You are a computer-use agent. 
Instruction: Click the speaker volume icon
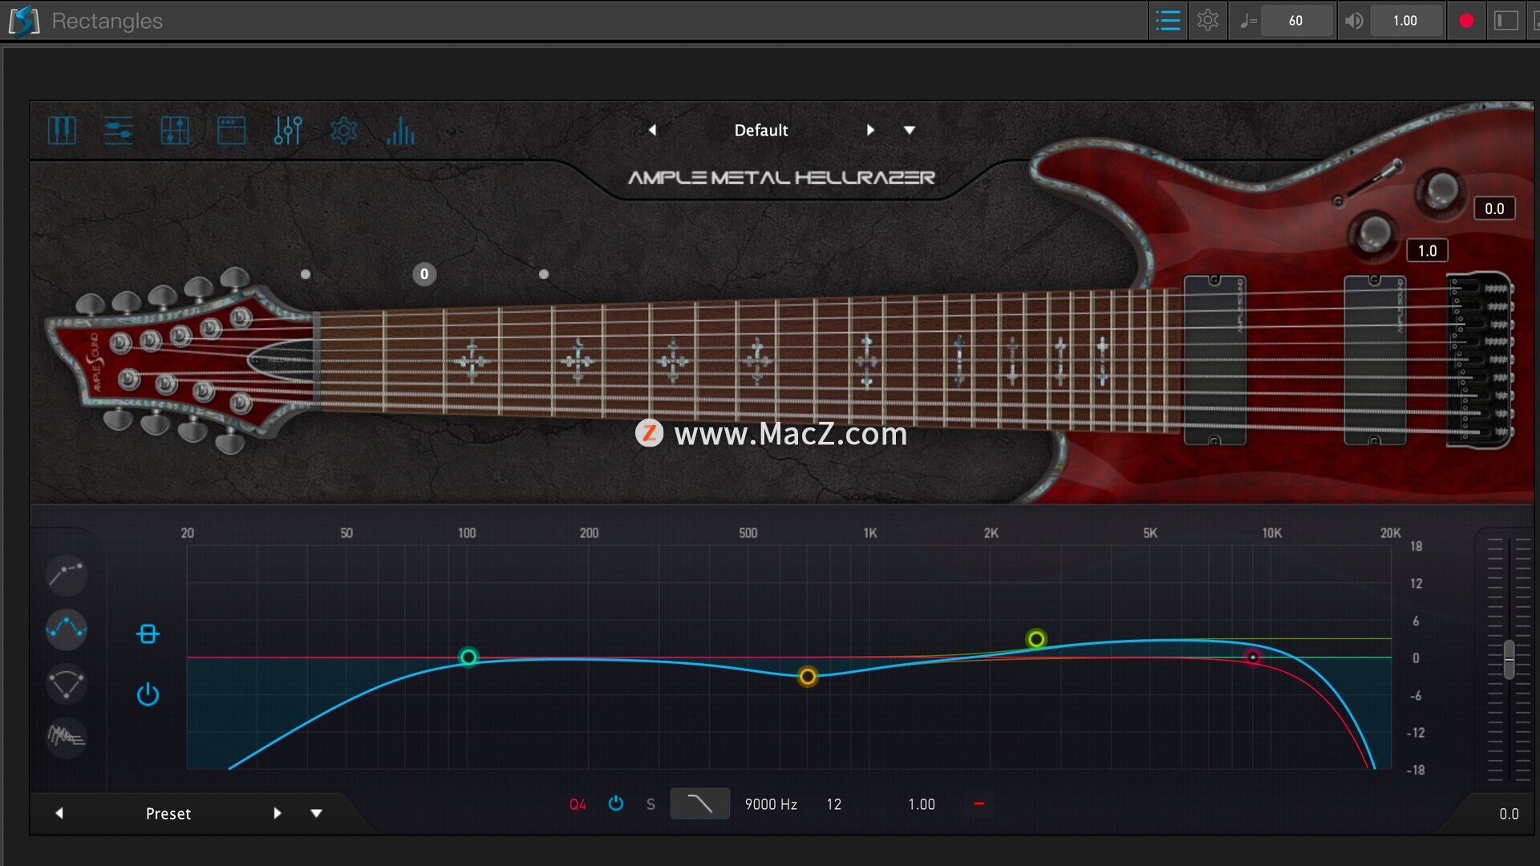tap(1354, 21)
